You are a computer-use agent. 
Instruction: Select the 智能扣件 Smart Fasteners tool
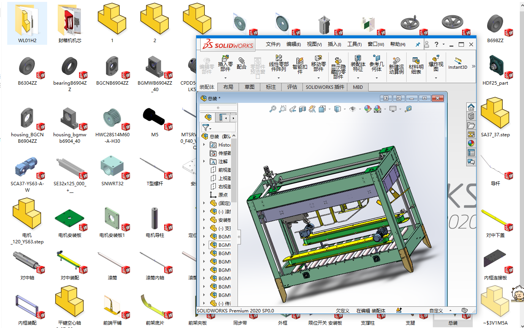coord(299,63)
